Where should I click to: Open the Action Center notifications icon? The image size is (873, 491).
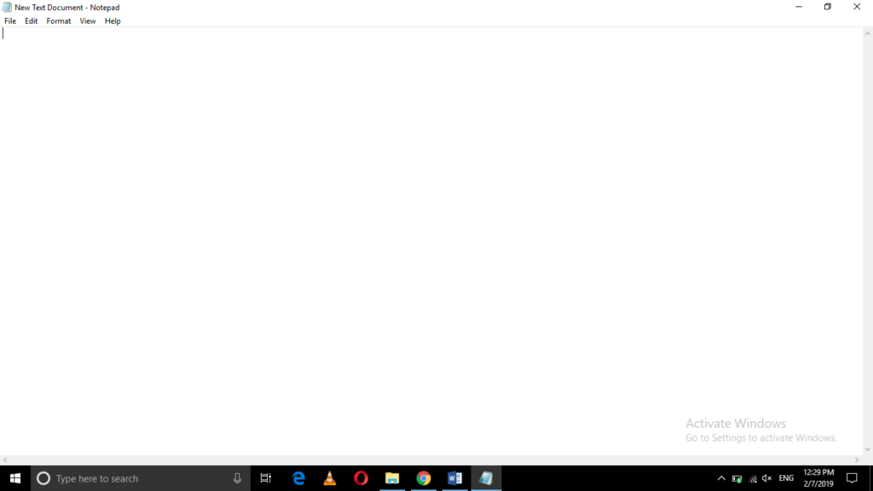[852, 478]
